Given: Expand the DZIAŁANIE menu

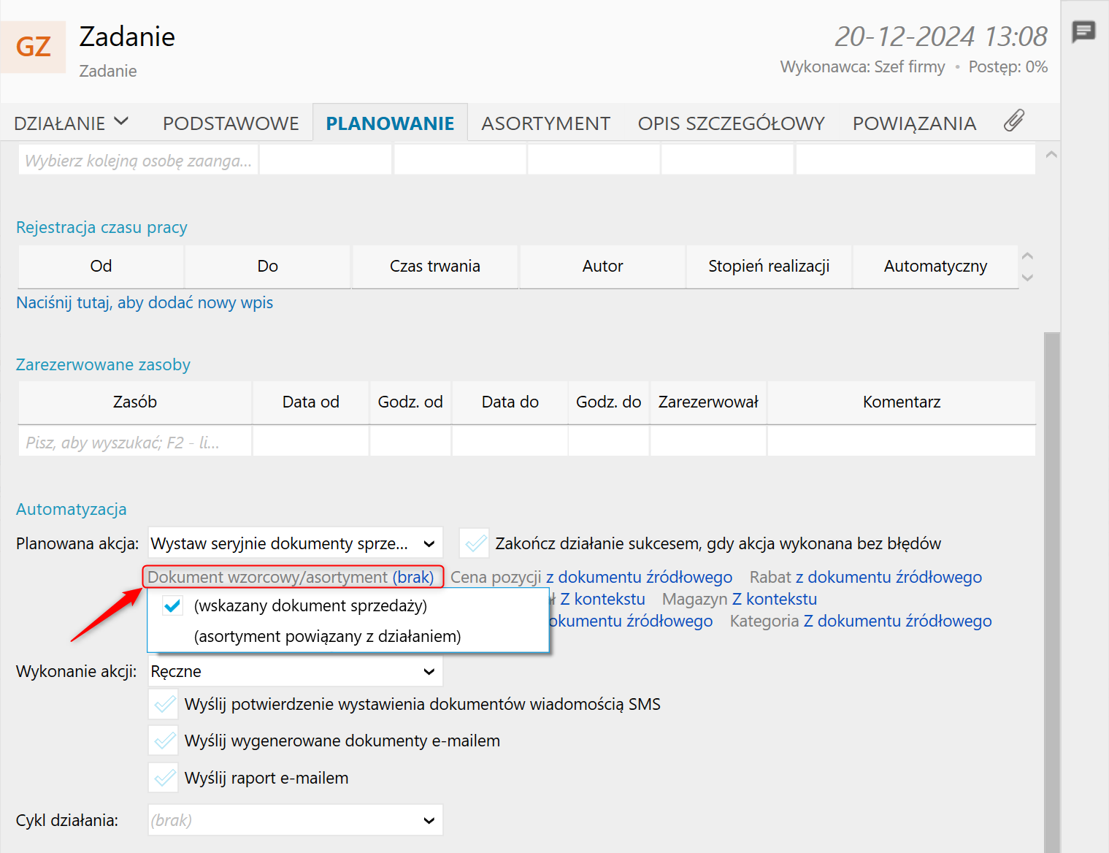Looking at the screenshot, I should point(71,123).
